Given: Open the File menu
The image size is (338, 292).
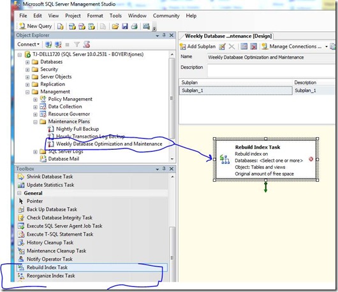Looking at the screenshot, I should tap(23, 16).
